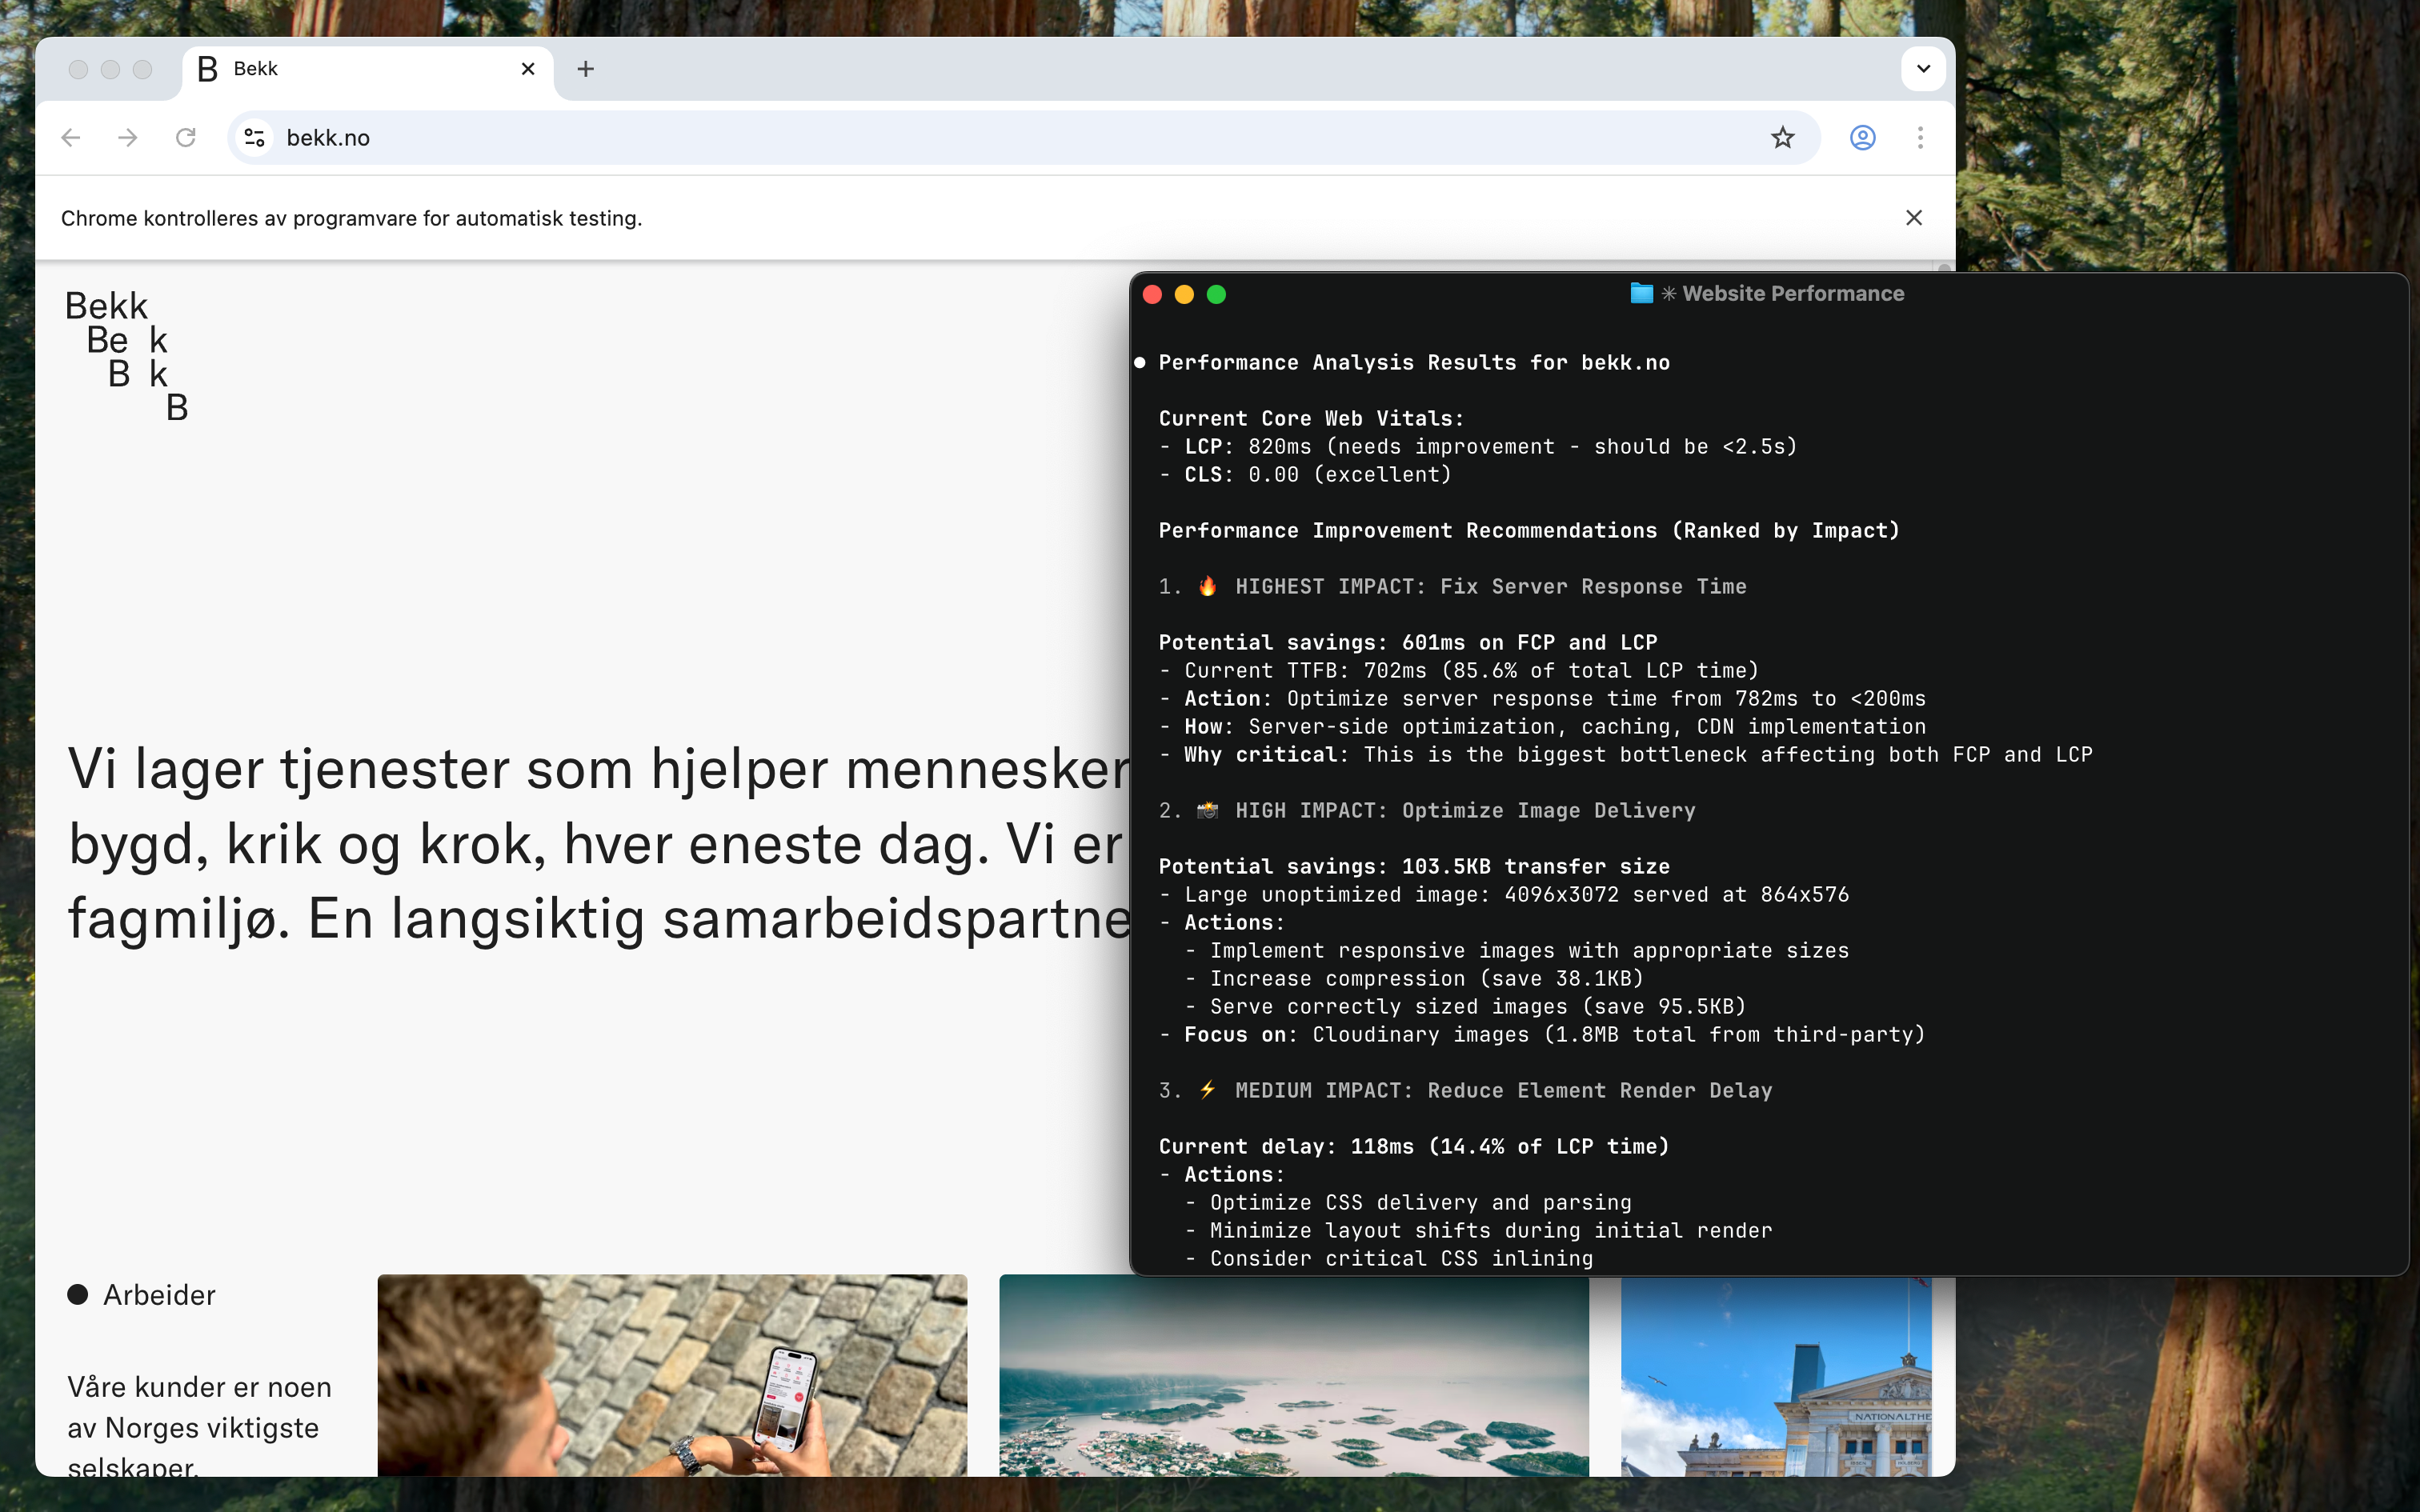Click 'Large unoptimized image: 4096x3072' line

coord(1504,895)
